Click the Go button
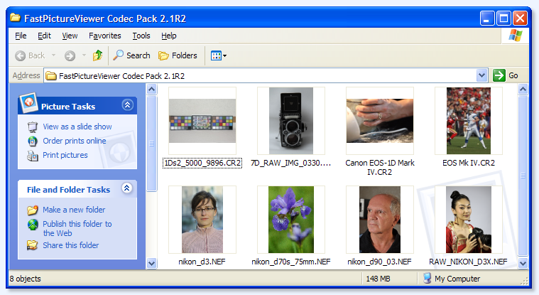The height and width of the screenshot is (295, 539). 506,75
